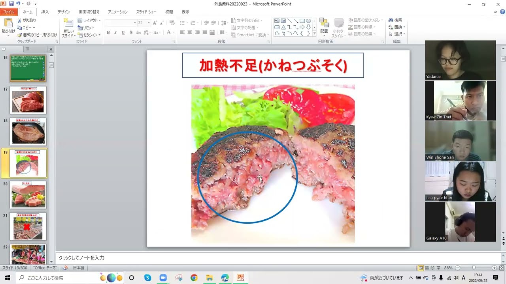Pick the text box shape in the gallery
This screenshot has height=284, width=506.
277,21
